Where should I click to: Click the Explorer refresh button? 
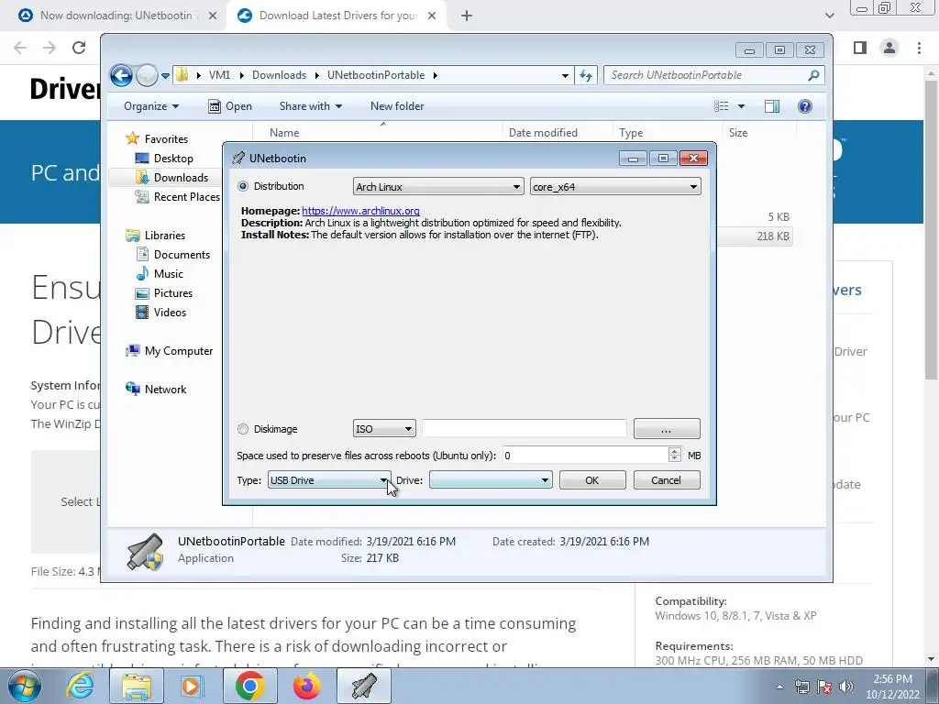tap(586, 75)
